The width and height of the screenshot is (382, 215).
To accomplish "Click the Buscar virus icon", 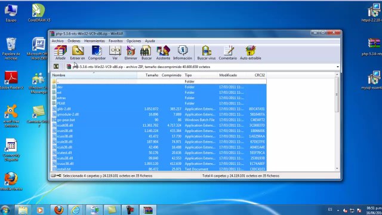I will (207, 53).
